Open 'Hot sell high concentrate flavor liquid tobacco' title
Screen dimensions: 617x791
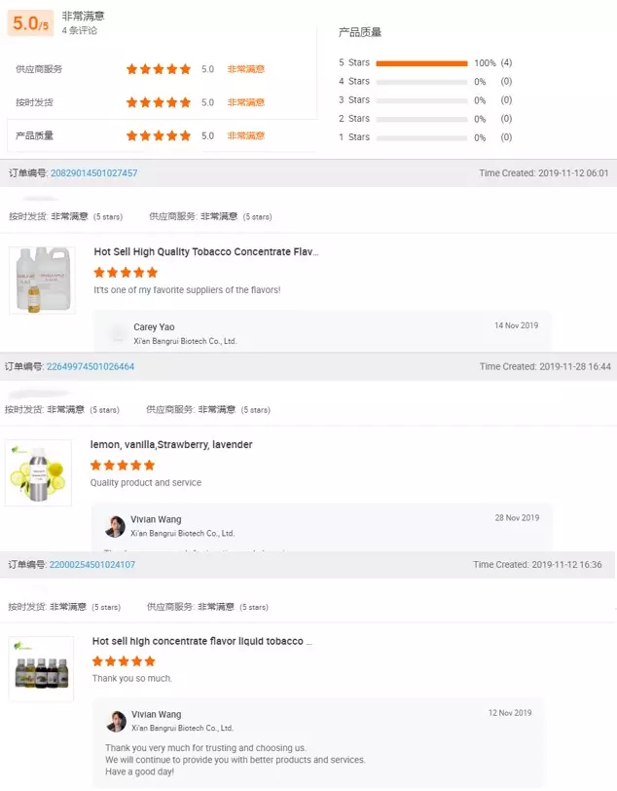click(202, 641)
